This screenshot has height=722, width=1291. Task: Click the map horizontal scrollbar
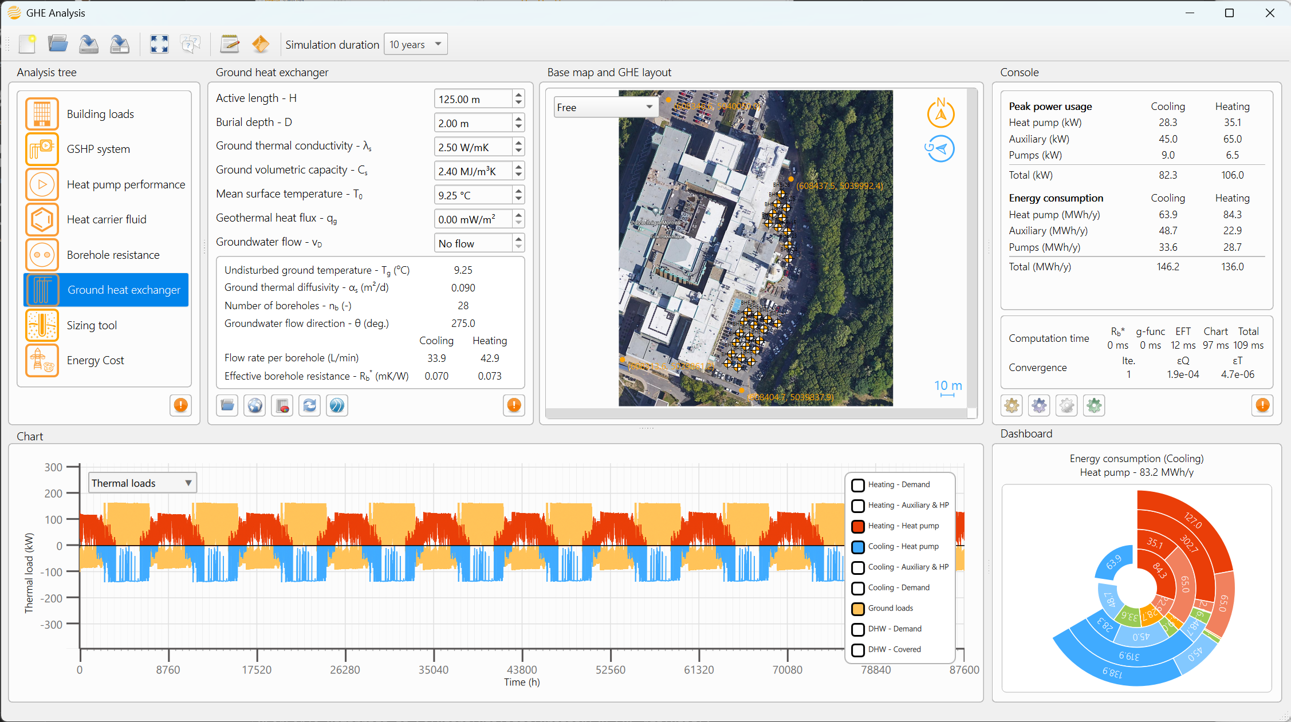click(x=757, y=413)
